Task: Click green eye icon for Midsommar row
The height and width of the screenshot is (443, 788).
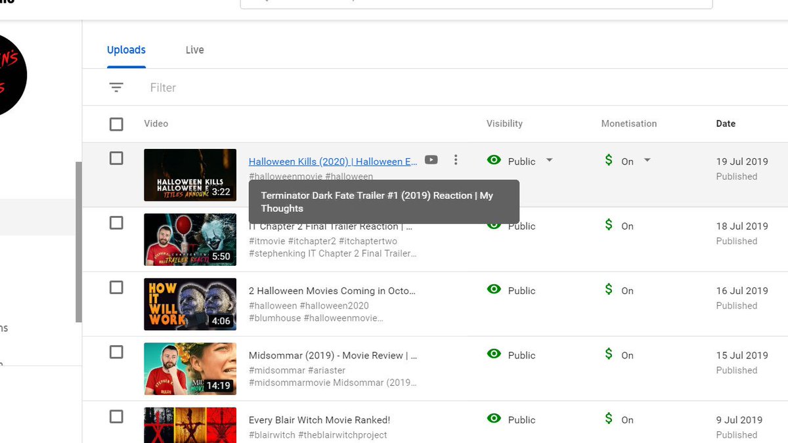Action: pos(494,354)
